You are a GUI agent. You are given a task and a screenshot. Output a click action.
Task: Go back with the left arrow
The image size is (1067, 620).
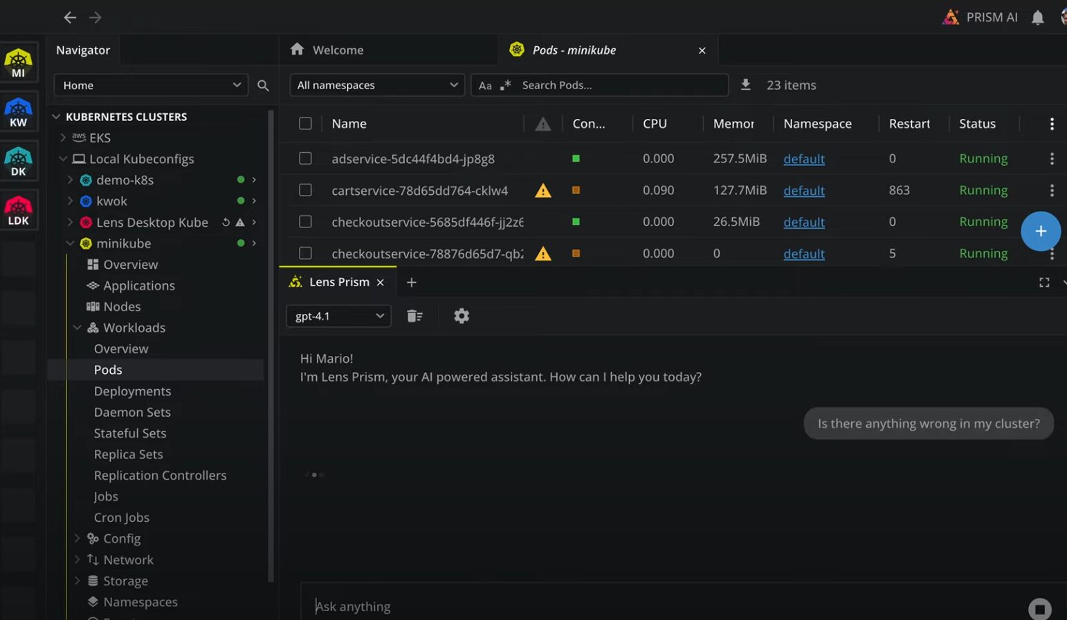click(x=70, y=17)
